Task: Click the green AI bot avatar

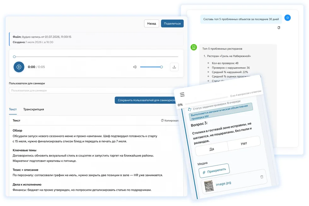Action: pos(194,47)
